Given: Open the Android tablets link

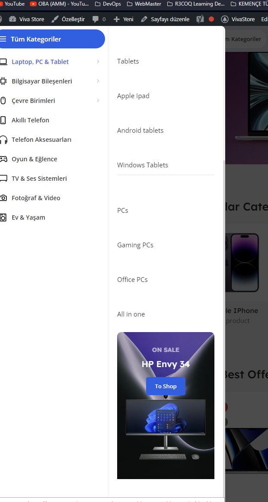Looking at the screenshot, I should tap(140, 130).
